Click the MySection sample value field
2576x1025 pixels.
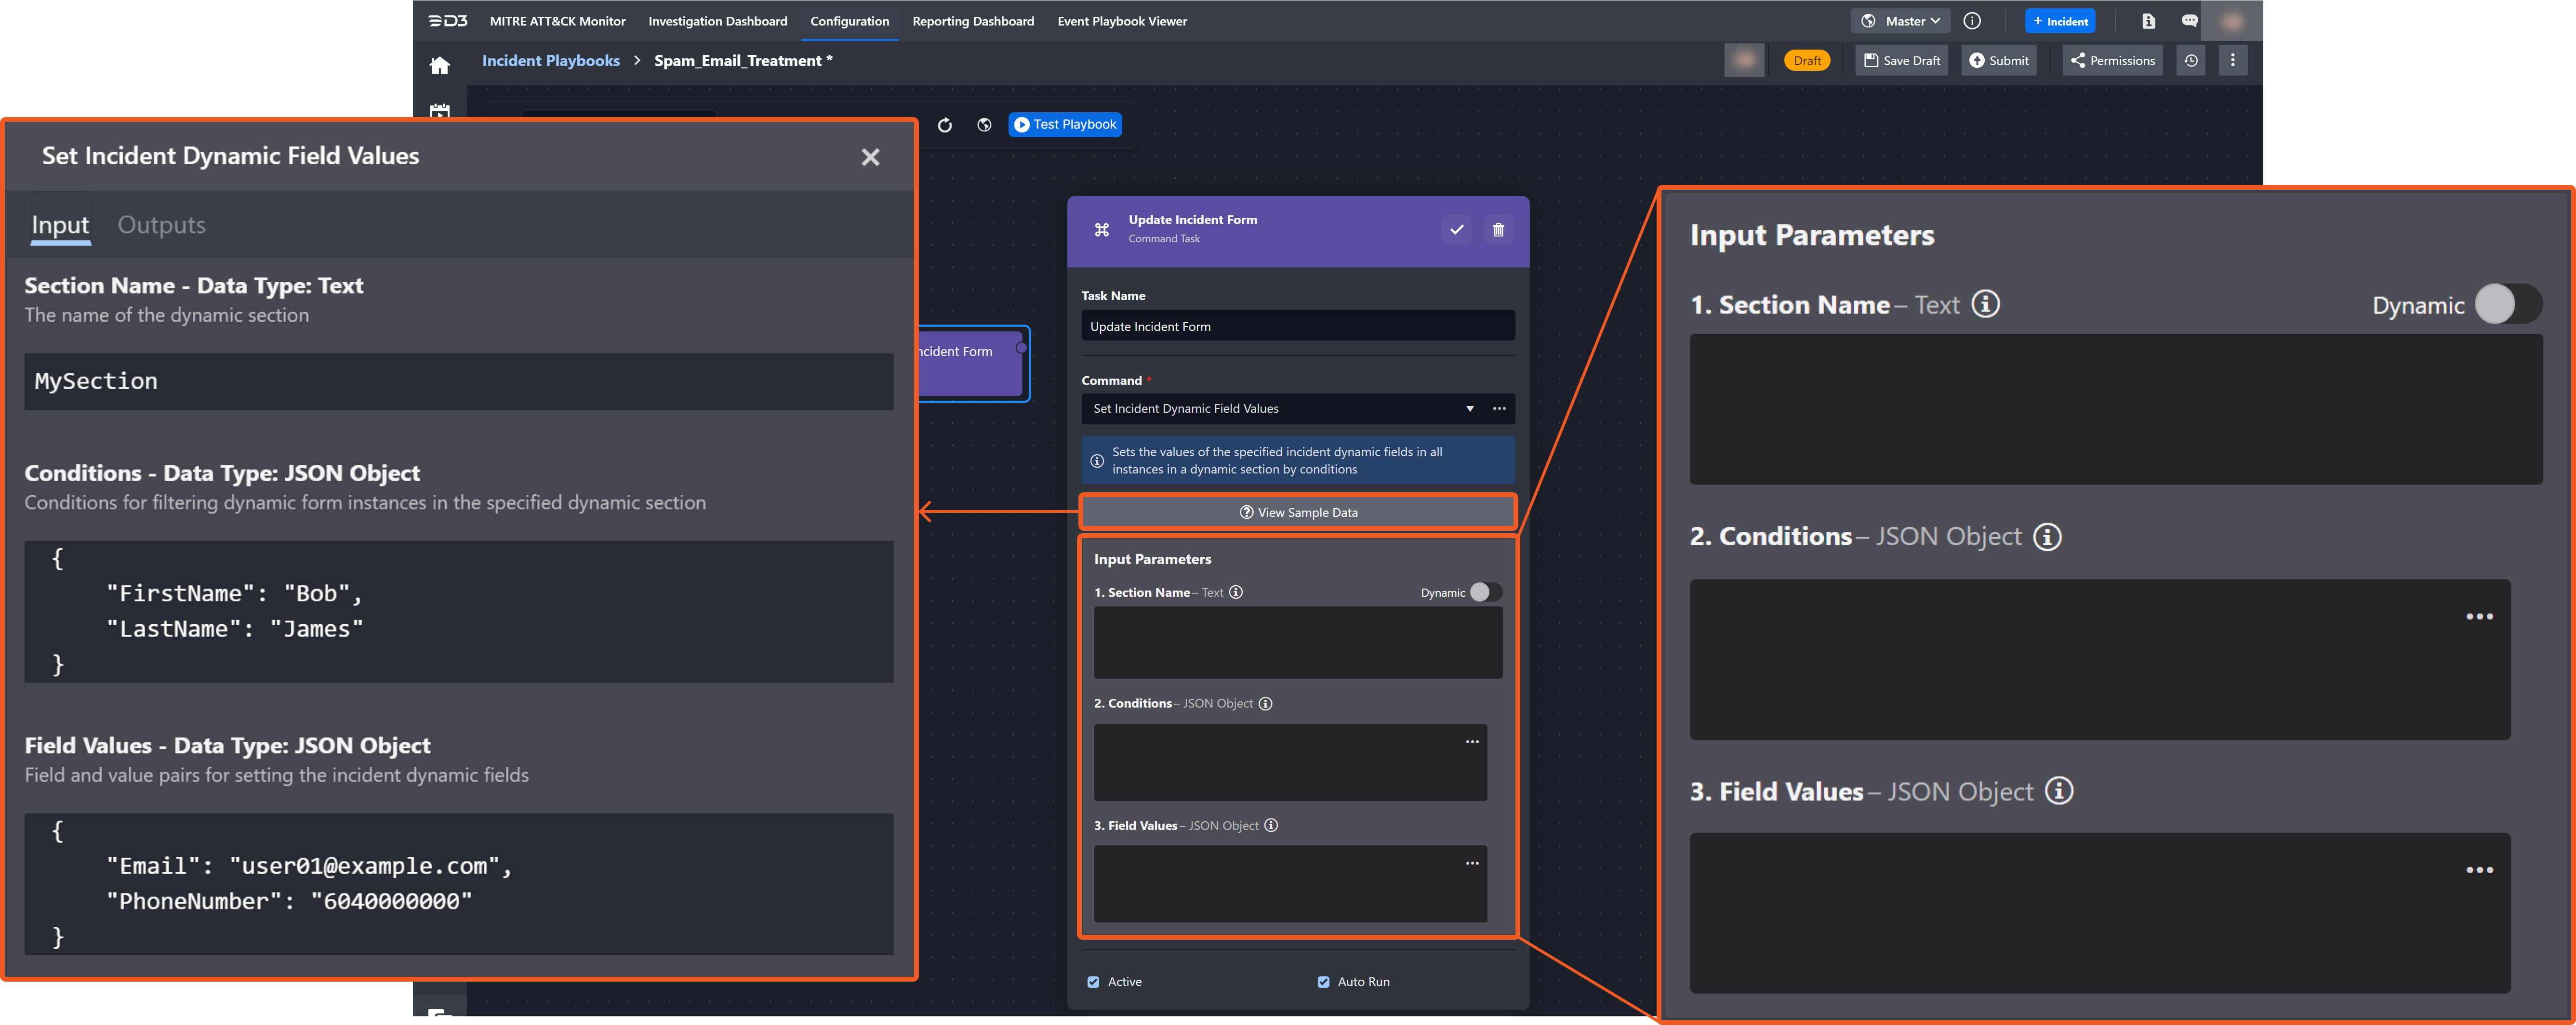point(459,382)
